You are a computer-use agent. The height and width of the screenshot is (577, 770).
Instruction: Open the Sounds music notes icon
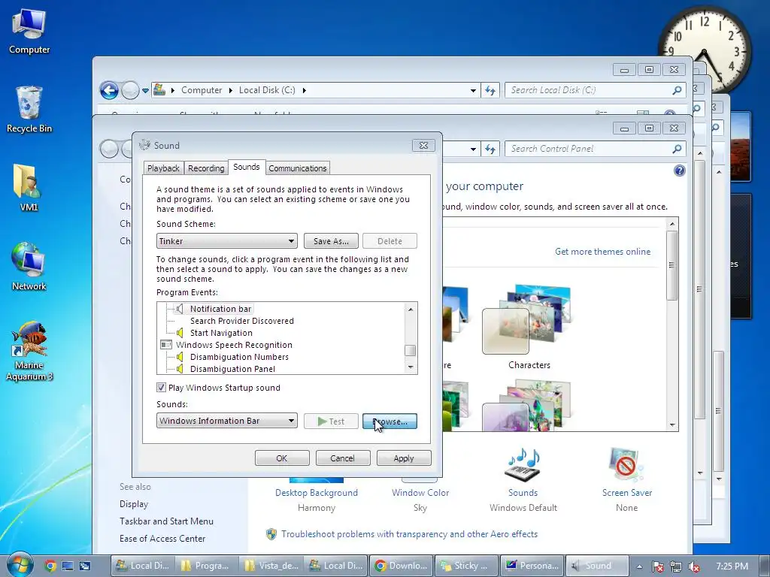(x=523, y=464)
